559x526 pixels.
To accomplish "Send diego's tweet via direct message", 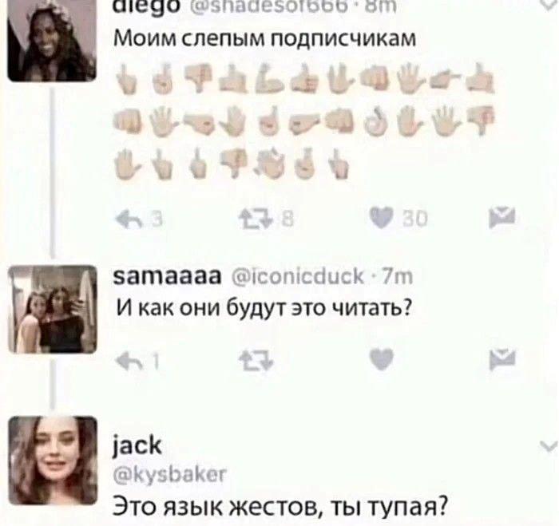I will tap(502, 217).
